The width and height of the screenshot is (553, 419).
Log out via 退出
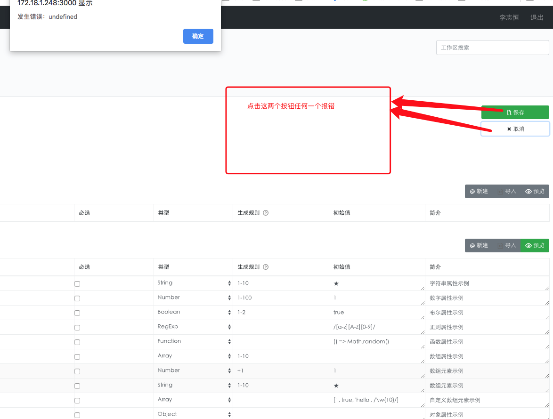tap(537, 17)
